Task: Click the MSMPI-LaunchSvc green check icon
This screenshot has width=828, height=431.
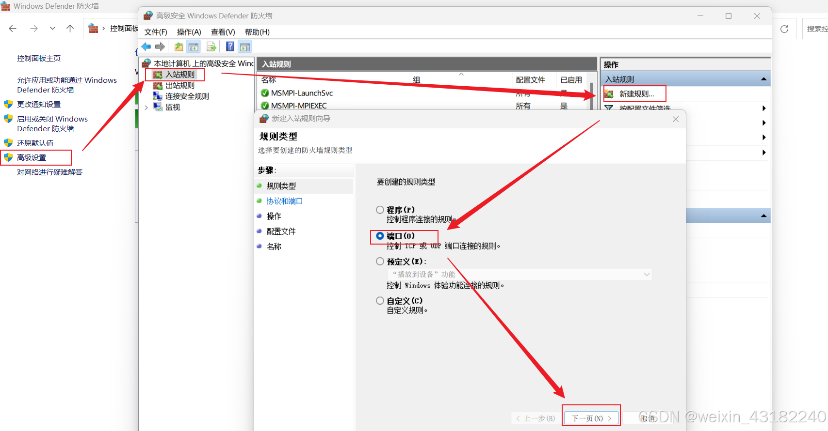Action: click(265, 93)
